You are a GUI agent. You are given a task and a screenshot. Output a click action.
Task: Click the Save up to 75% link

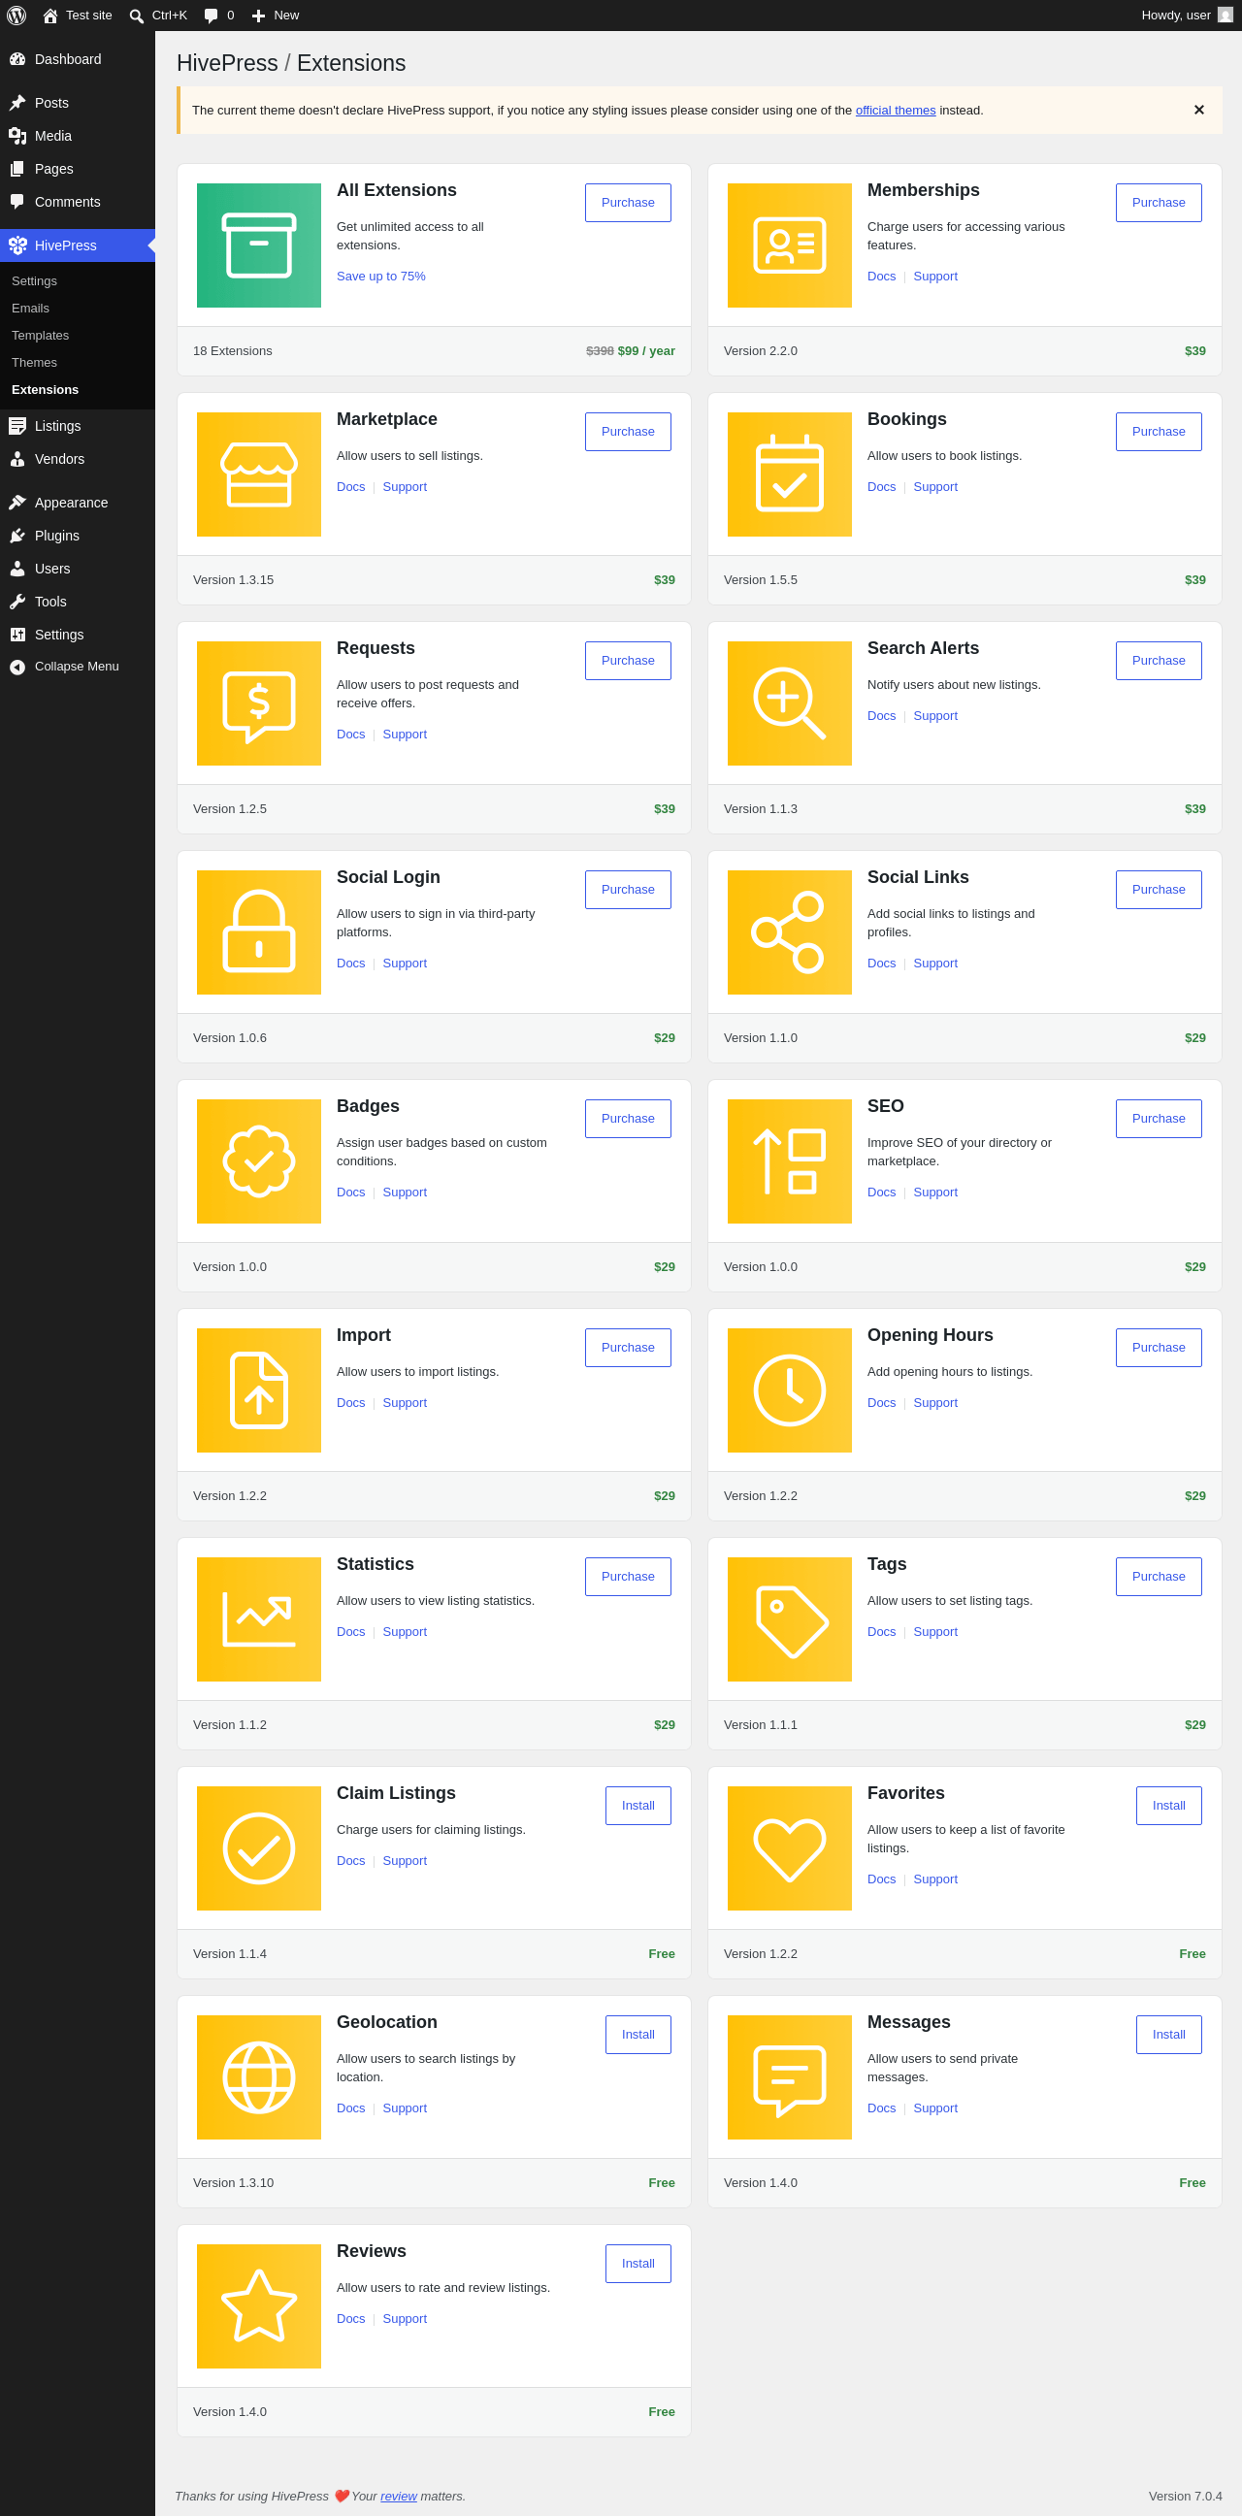[x=380, y=277]
